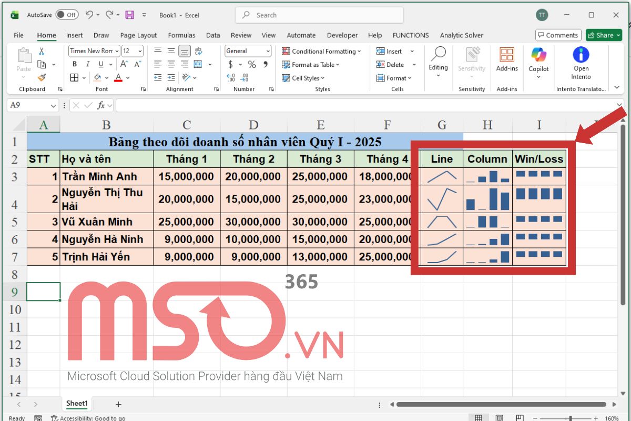
Task: Click the Orientation icon
Action: [186, 77]
